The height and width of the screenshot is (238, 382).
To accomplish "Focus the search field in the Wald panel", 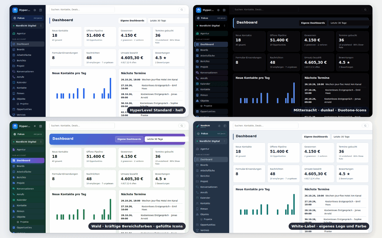I will 82,126.
